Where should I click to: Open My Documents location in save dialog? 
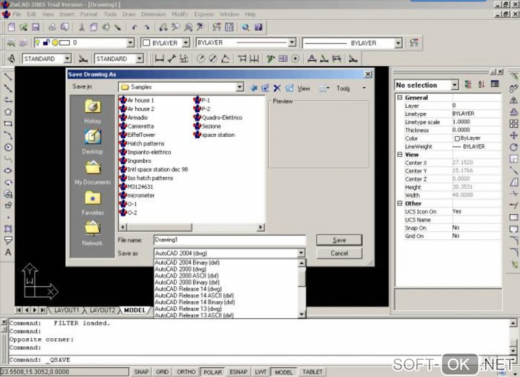click(x=92, y=172)
